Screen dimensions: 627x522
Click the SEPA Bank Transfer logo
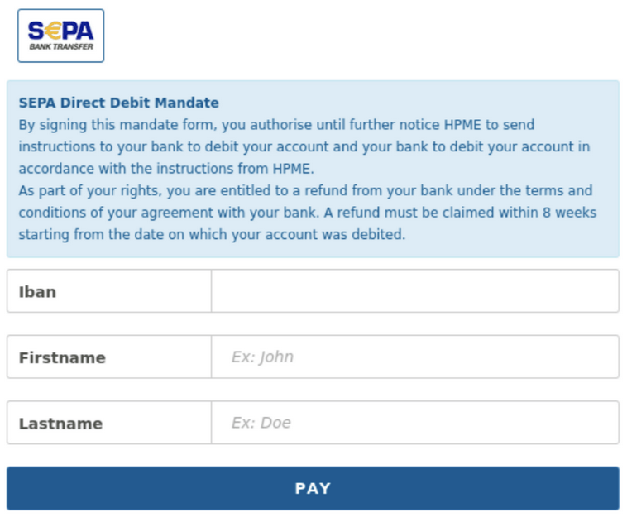point(60,36)
